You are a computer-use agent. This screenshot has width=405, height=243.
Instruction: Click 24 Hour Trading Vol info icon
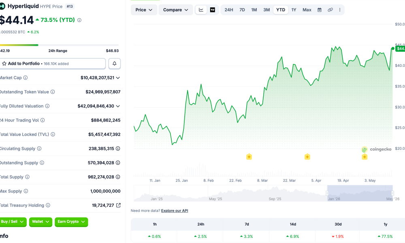click(43, 120)
